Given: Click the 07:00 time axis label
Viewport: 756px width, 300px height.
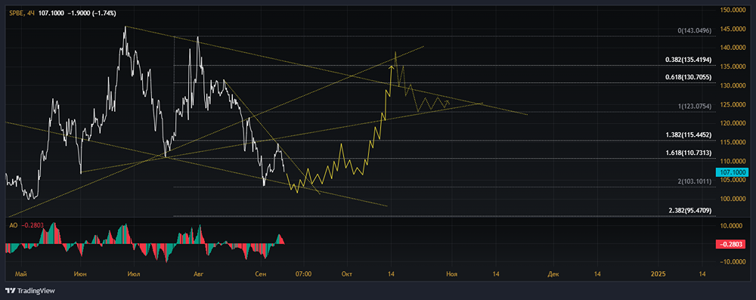Looking at the screenshot, I should click(x=304, y=274).
